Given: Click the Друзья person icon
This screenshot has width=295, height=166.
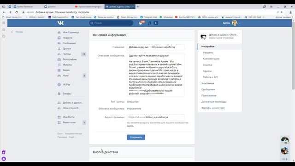Looking at the screenshot, I should 59,48.
